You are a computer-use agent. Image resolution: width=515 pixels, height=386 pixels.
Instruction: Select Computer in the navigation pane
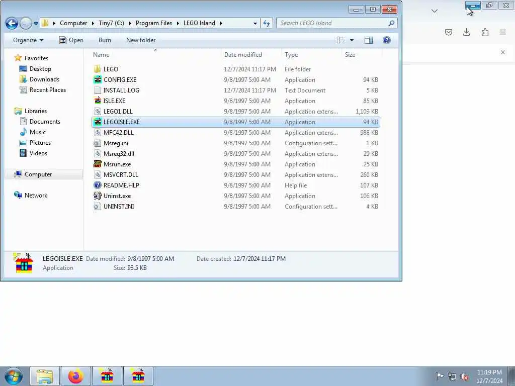38,174
